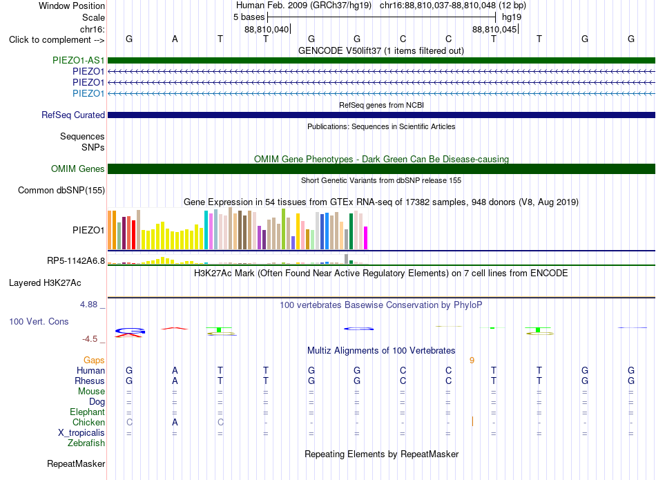Click the orange gap count 9
656x480 pixels.
tap(472, 361)
